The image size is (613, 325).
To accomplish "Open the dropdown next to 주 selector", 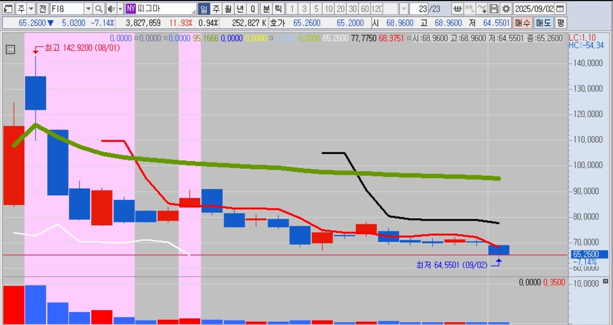I will click(31, 8).
